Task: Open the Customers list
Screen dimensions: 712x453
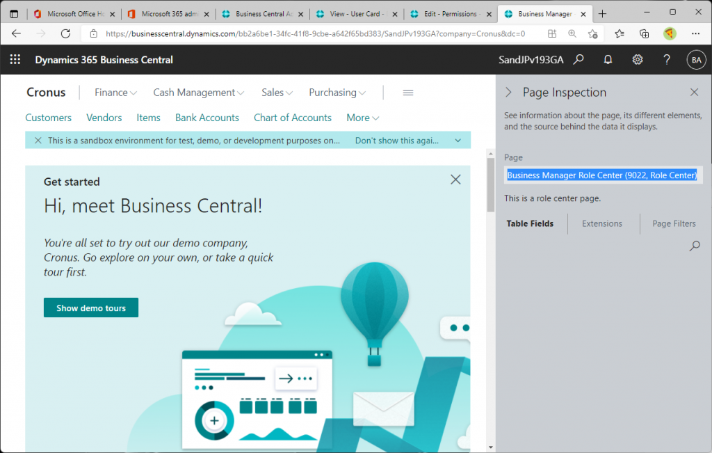Action: point(49,118)
